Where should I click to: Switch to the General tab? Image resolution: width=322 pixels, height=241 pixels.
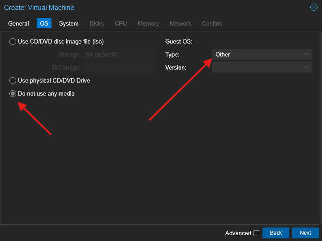pyautogui.click(x=18, y=23)
